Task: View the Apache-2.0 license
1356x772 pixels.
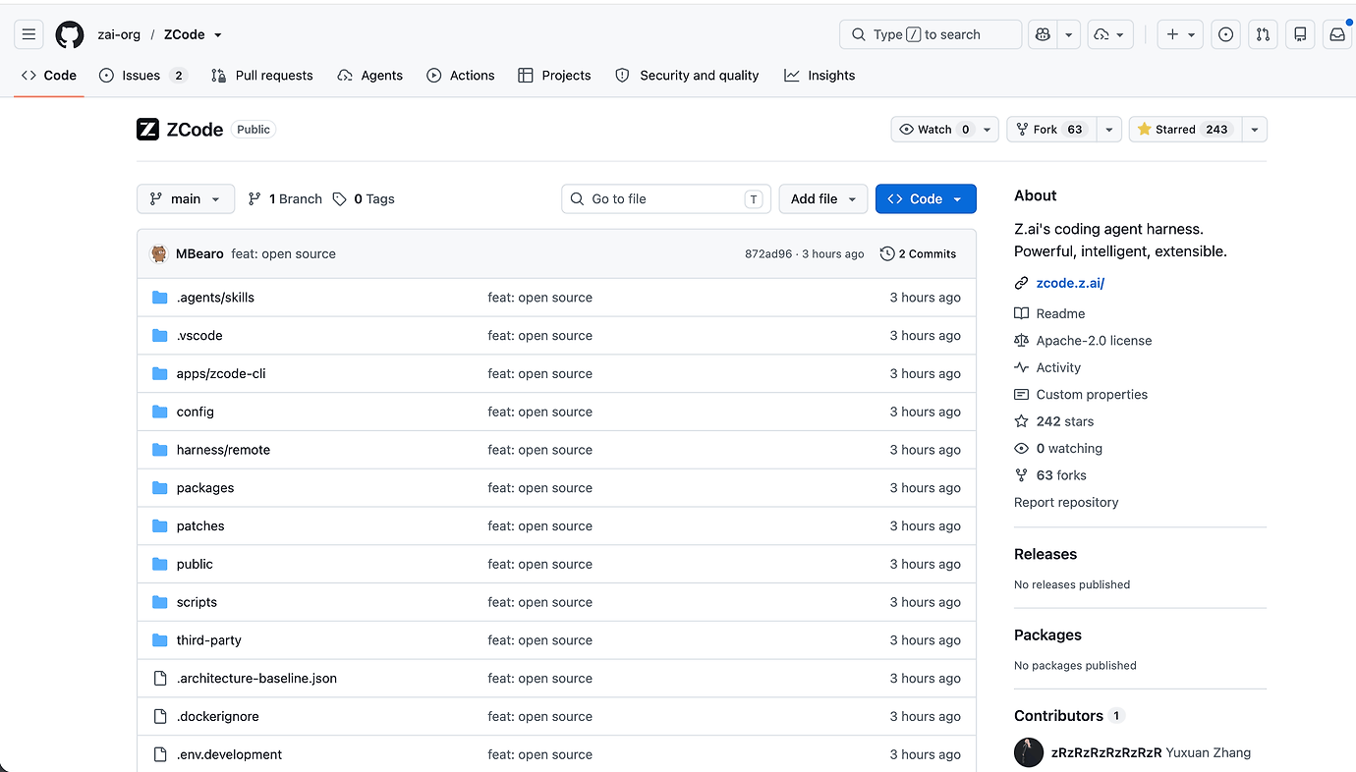Action: [1094, 341]
